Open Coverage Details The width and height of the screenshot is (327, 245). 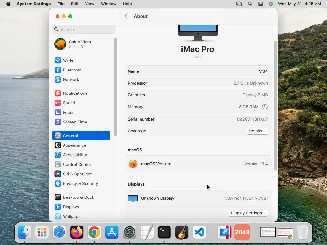(x=257, y=131)
